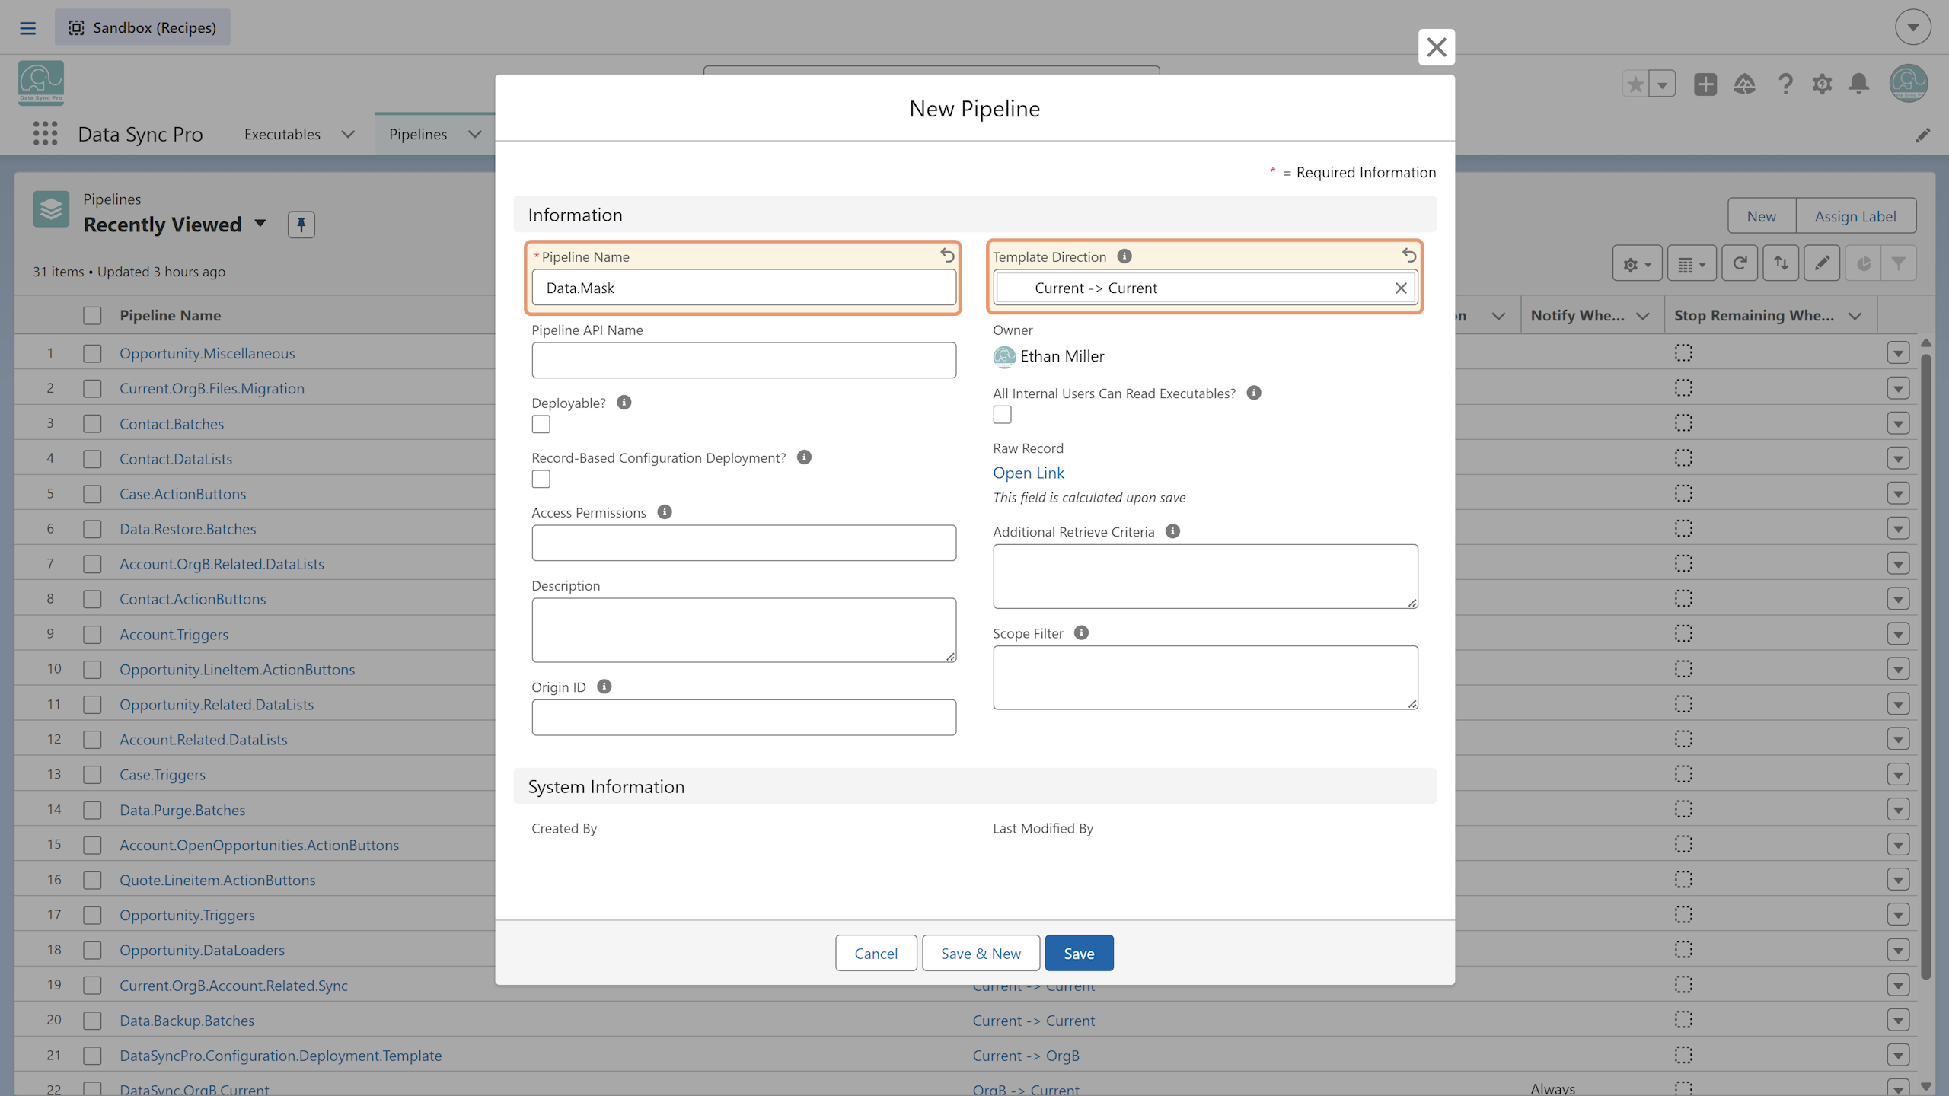This screenshot has width=1949, height=1096.
Task: Show info for Additional Retrieve Criteria
Action: pyautogui.click(x=1173, y=531)
